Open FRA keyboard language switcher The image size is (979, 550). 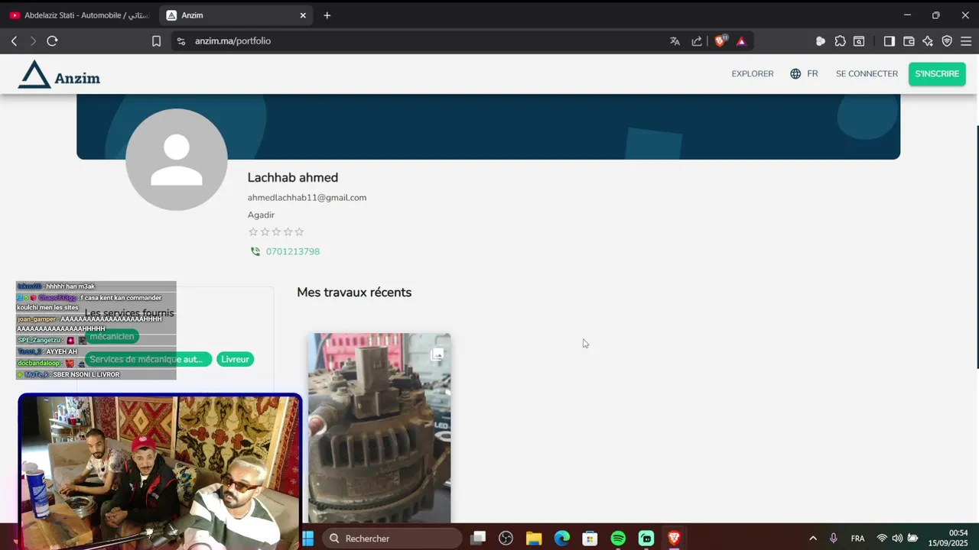point(857,539)
